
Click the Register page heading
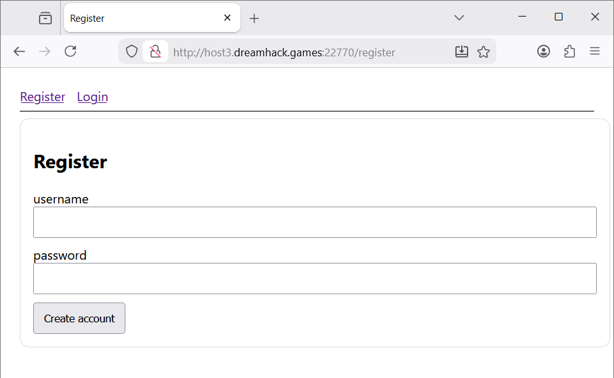click(x=70, y=162)
